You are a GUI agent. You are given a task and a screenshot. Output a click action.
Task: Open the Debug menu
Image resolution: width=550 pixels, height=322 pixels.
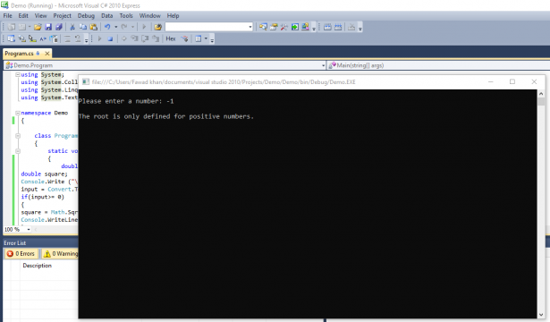(86, 16)
